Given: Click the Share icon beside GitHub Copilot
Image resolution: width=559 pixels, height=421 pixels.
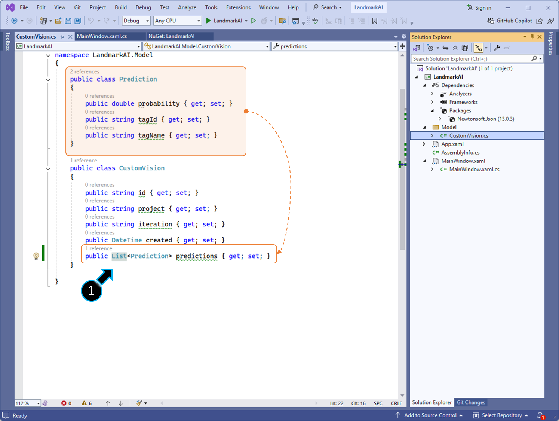Looking at the screenshot, I should (539, 21).
